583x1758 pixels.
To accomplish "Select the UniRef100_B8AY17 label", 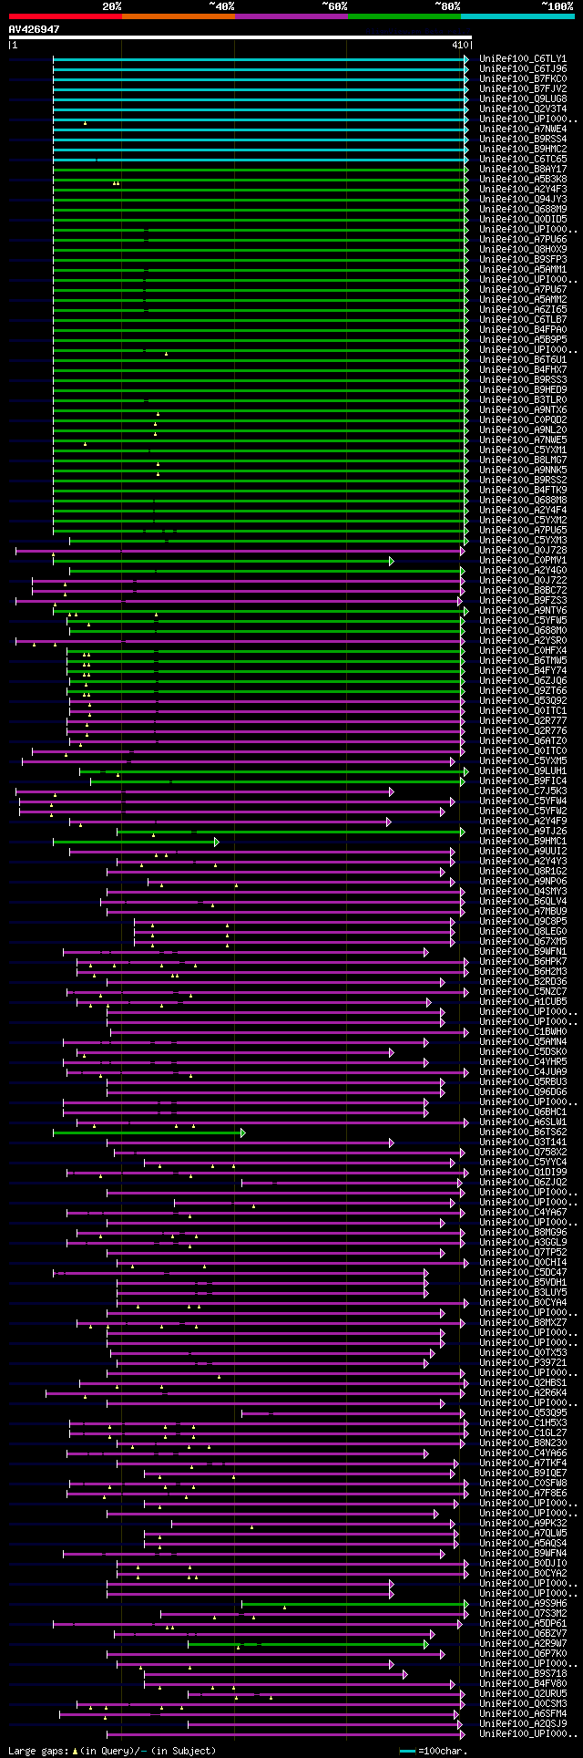I will point(523,169).
